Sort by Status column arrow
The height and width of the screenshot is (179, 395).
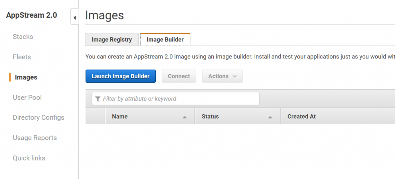coord(270,117)
